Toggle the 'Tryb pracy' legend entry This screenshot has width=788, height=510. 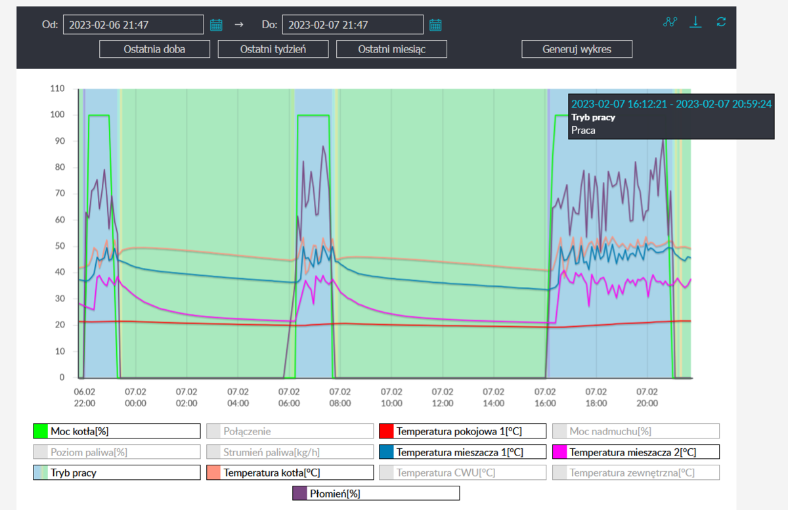pyautogui.click(x=116, y=473)
